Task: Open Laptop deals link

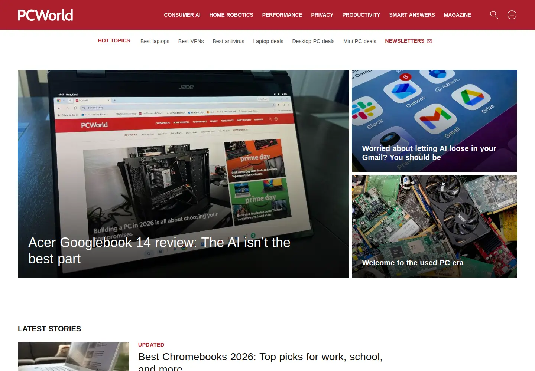Action: [268, 41]
